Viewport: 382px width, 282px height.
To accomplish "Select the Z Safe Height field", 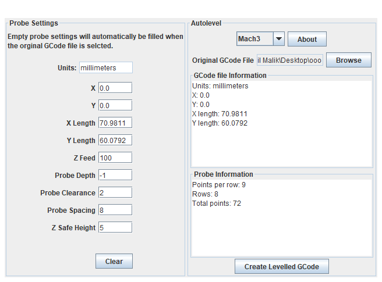I will click(x=115, y=227).
